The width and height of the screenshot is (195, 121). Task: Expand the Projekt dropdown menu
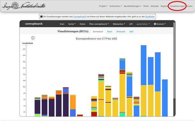pos(103,6)
